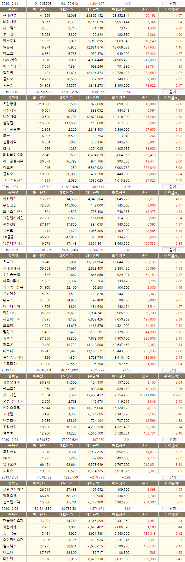Click the 토박스코리아 stock name
The height and width of the screenshot is (562, 185).
click(x=13, y=357)
